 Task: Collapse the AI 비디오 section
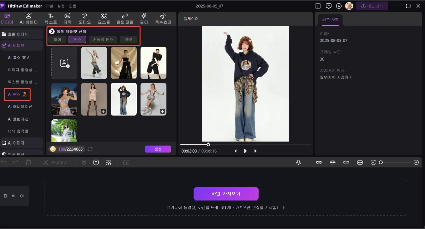pos(21,46)
